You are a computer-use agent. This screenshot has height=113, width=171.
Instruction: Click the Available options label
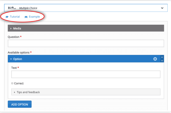[x=18, y=53]
